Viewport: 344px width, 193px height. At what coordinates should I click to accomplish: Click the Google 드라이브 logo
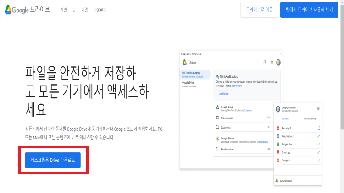[27, 10]
